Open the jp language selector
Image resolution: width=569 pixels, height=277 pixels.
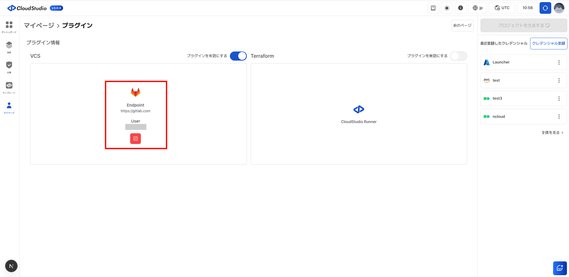478,8
